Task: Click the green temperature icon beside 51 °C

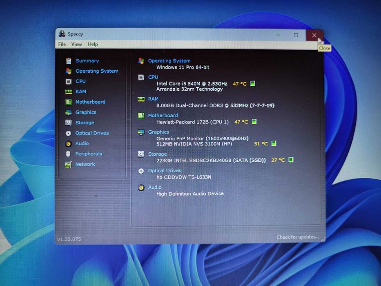Action: tap(274, 143)
